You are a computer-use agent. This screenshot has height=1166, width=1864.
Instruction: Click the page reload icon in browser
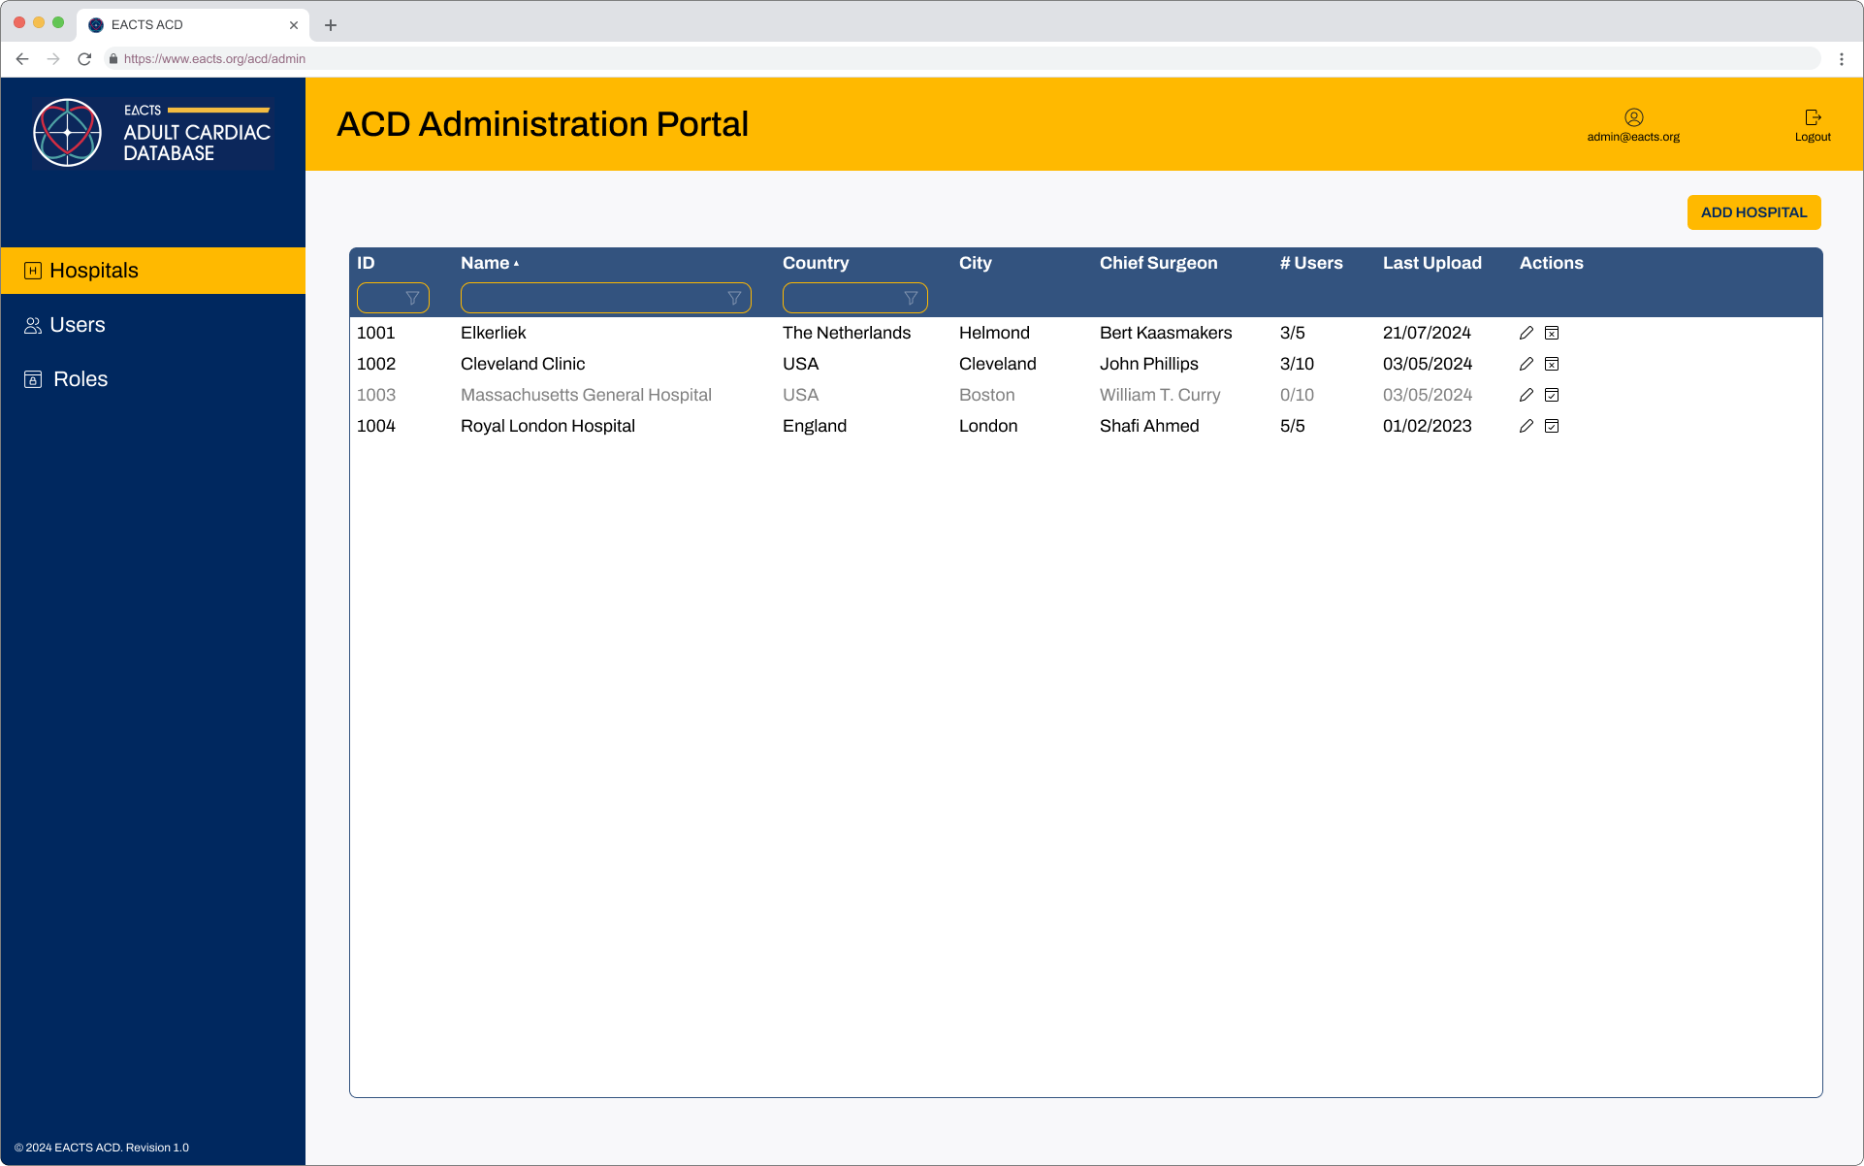click(84, 58)
